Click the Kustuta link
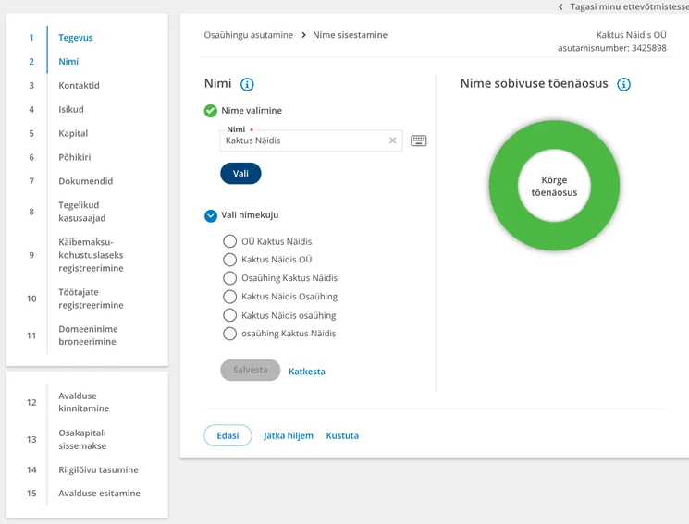Image resolution: width=689 pixels, height=524 pixels. (x=342, y=435)
